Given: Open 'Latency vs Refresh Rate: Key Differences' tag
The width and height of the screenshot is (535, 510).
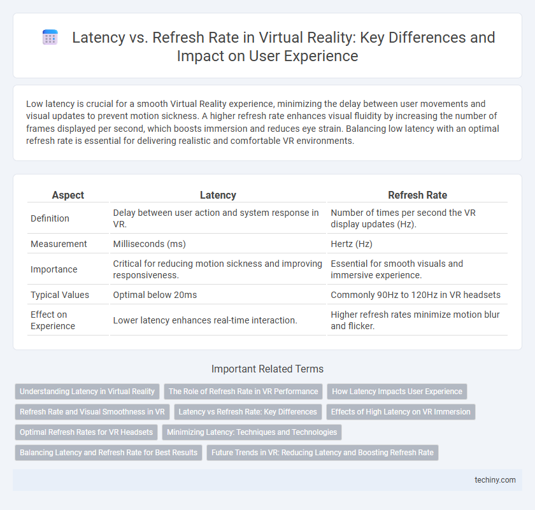Looking at the screenshot, I should [248, 412].
